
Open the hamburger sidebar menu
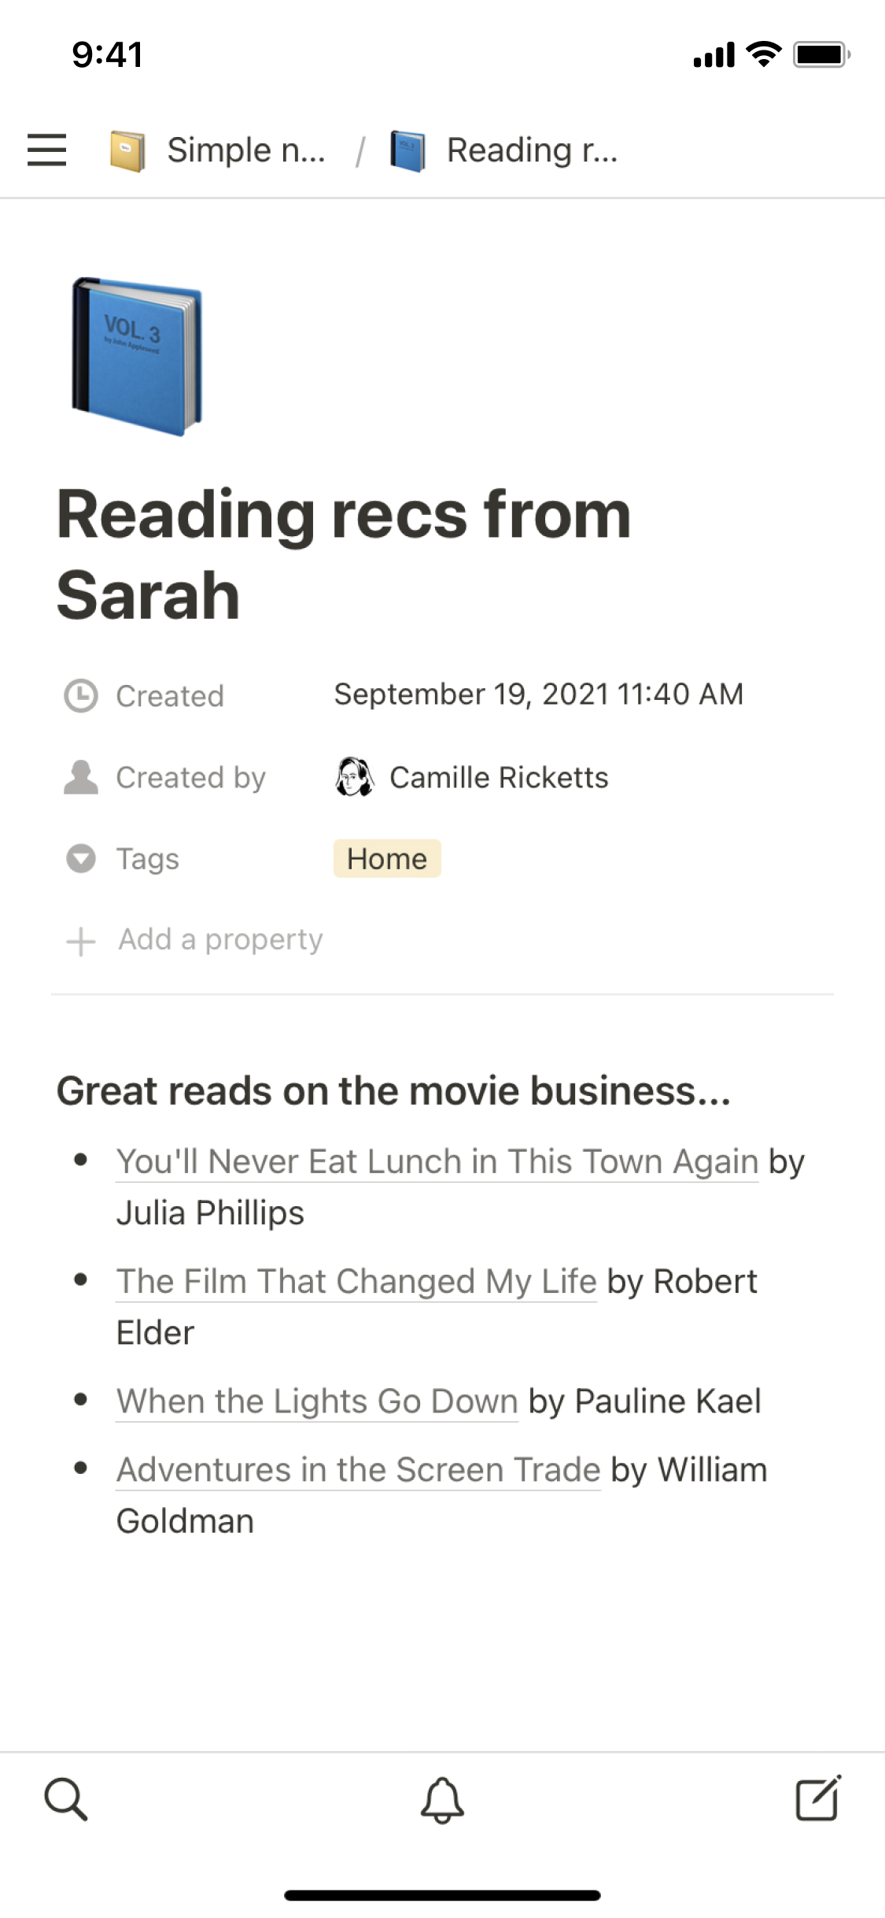[46, 150]
